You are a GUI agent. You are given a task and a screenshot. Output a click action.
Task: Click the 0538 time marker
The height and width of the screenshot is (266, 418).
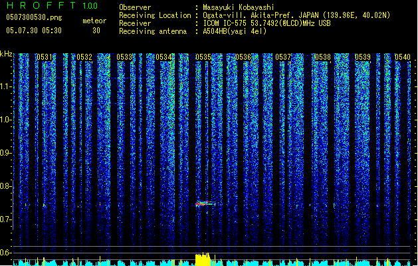pyautogui.click(x=323, y=57)
